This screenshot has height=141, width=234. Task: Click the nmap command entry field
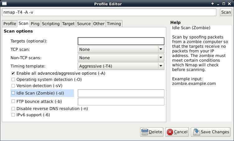pyautogui.click(x=109, y=12)
